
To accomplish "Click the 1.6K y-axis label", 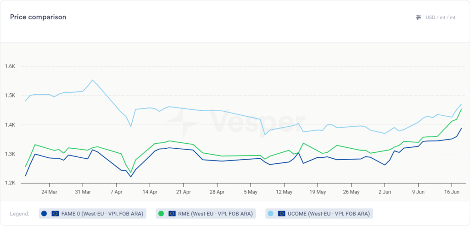I will pyautogui.click(x=10, y=66).
